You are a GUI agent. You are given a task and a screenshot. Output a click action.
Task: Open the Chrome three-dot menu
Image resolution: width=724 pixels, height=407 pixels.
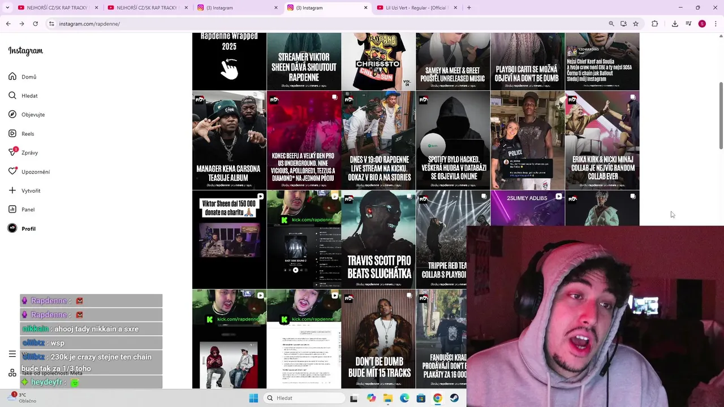click(x=716, y=24)
